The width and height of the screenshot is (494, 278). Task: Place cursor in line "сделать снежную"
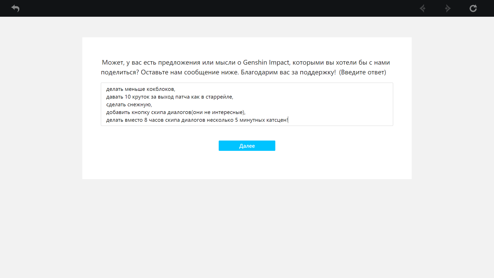pyautogui.click(x=129, y=105)
